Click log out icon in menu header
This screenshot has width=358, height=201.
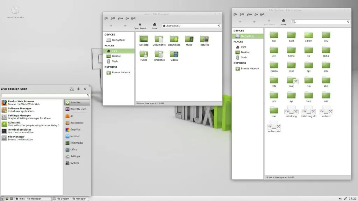[85, 89]
